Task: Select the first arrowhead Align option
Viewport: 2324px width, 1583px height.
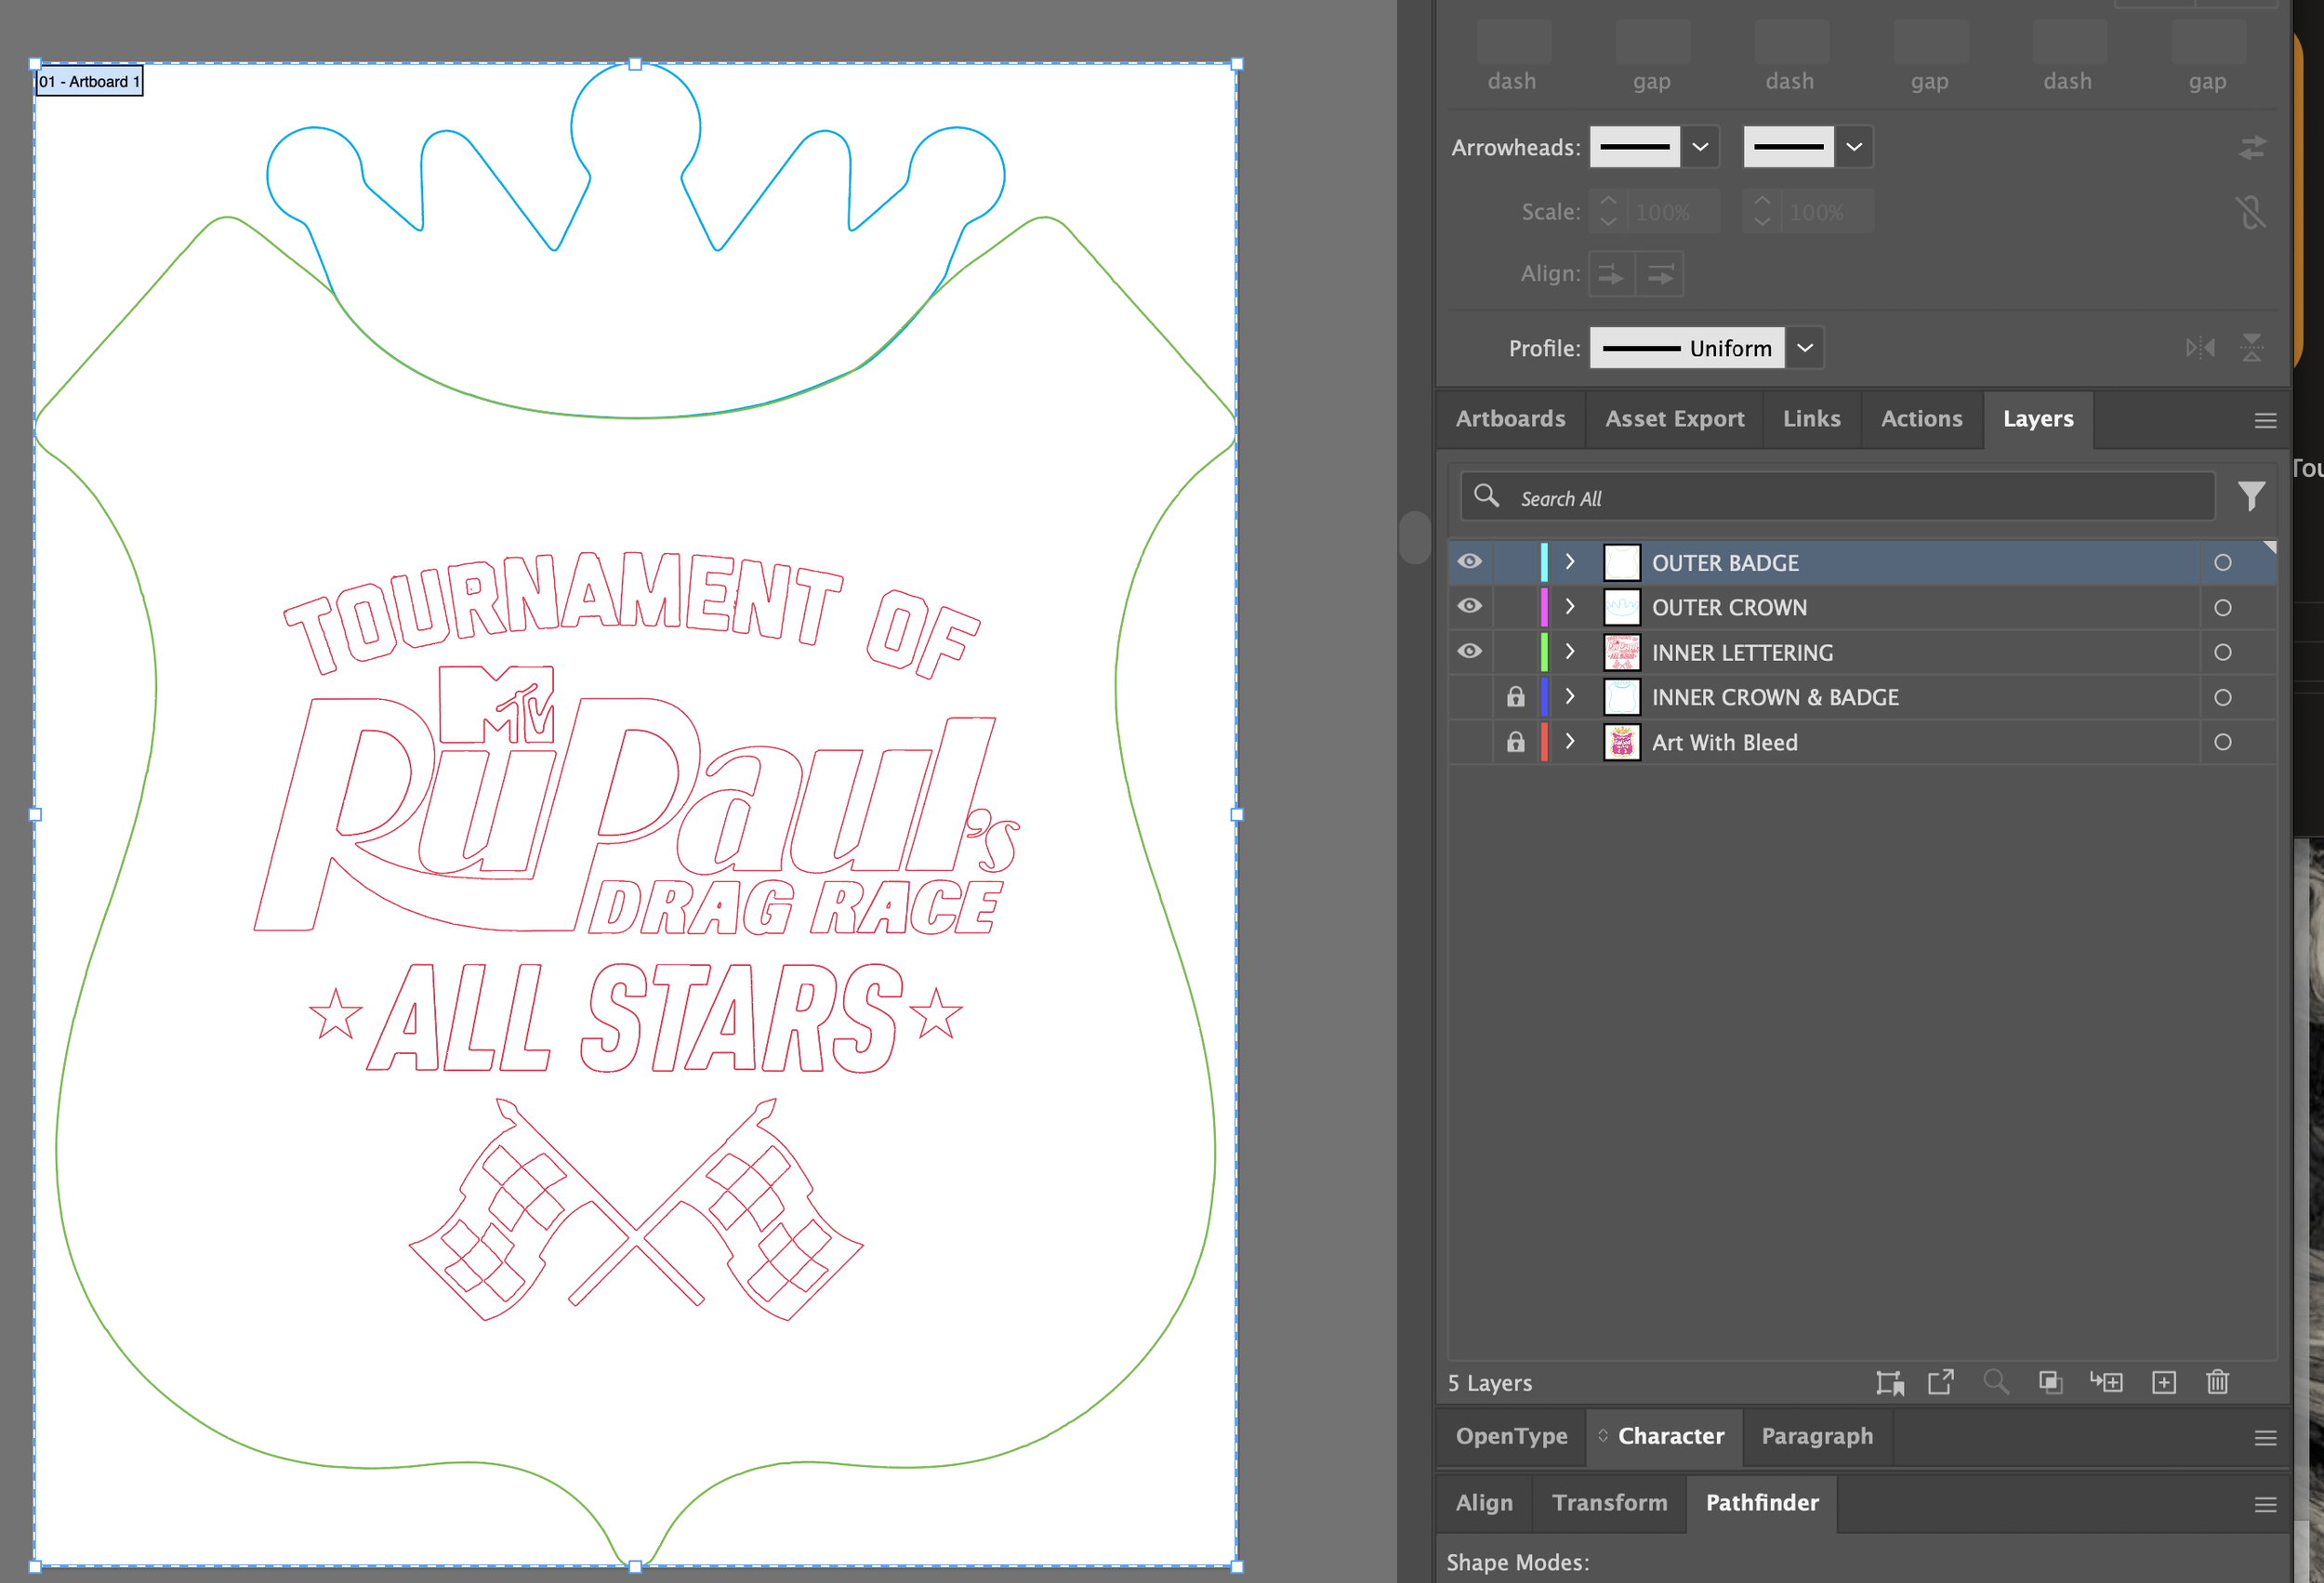Action: [x=1612, y=274]
